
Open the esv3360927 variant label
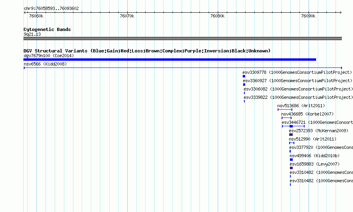point(297,81)
